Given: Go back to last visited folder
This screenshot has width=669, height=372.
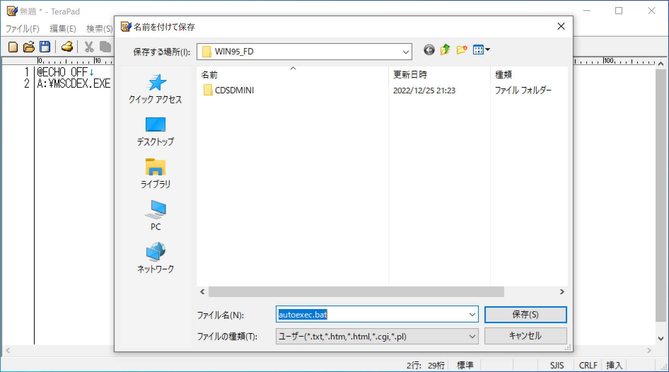Looking at the screenshot, I should coord(429,50).
